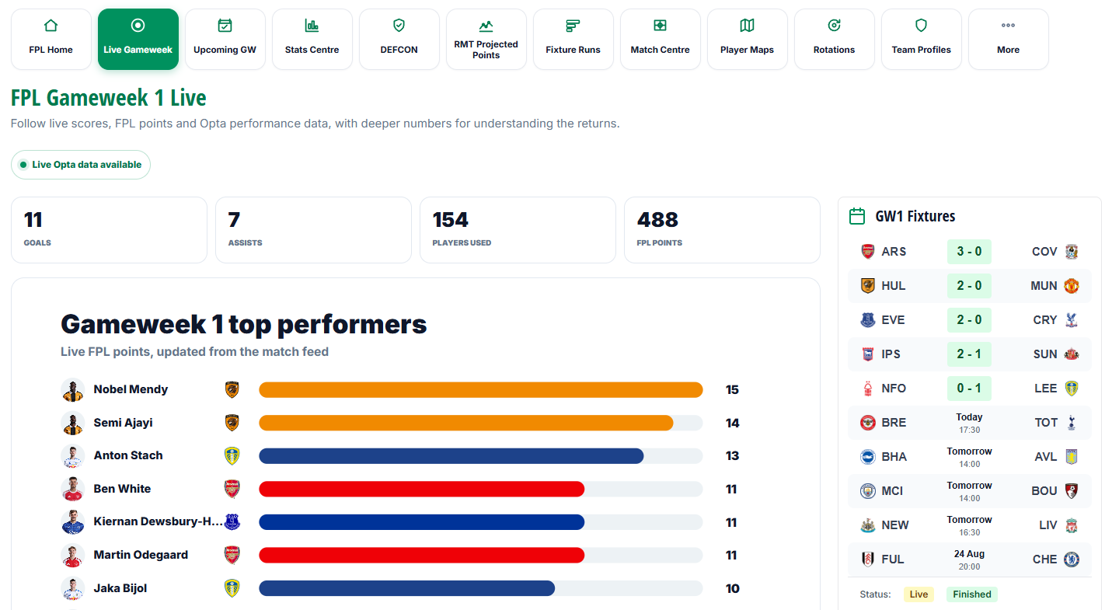The height and width of the screenshot is (610, 1112).
Task: Click the FPL Points total card
Action: [x=722, y=230]
